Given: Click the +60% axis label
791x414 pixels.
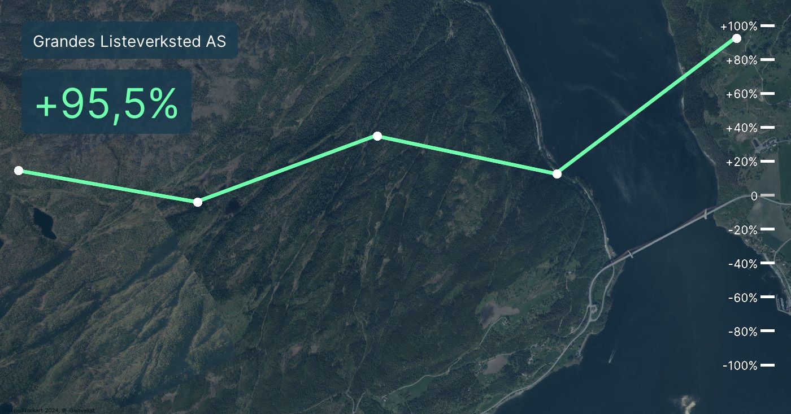Looking at the screenshot, I should 741,94.
